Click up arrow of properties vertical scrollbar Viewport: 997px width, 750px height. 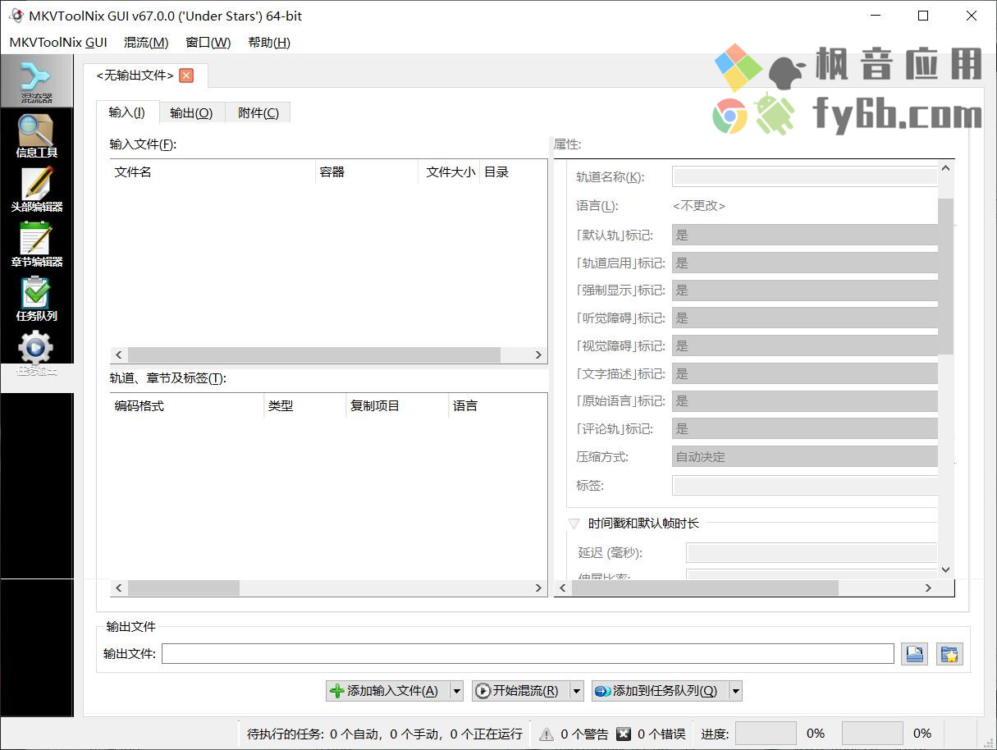pyautogui.click(x=945, y=168)
